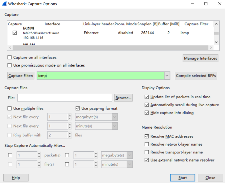Image resolution: width=225 pixels, height=183 pixels.
Task: Click the capture File path input field
Action: click(65, 98)
